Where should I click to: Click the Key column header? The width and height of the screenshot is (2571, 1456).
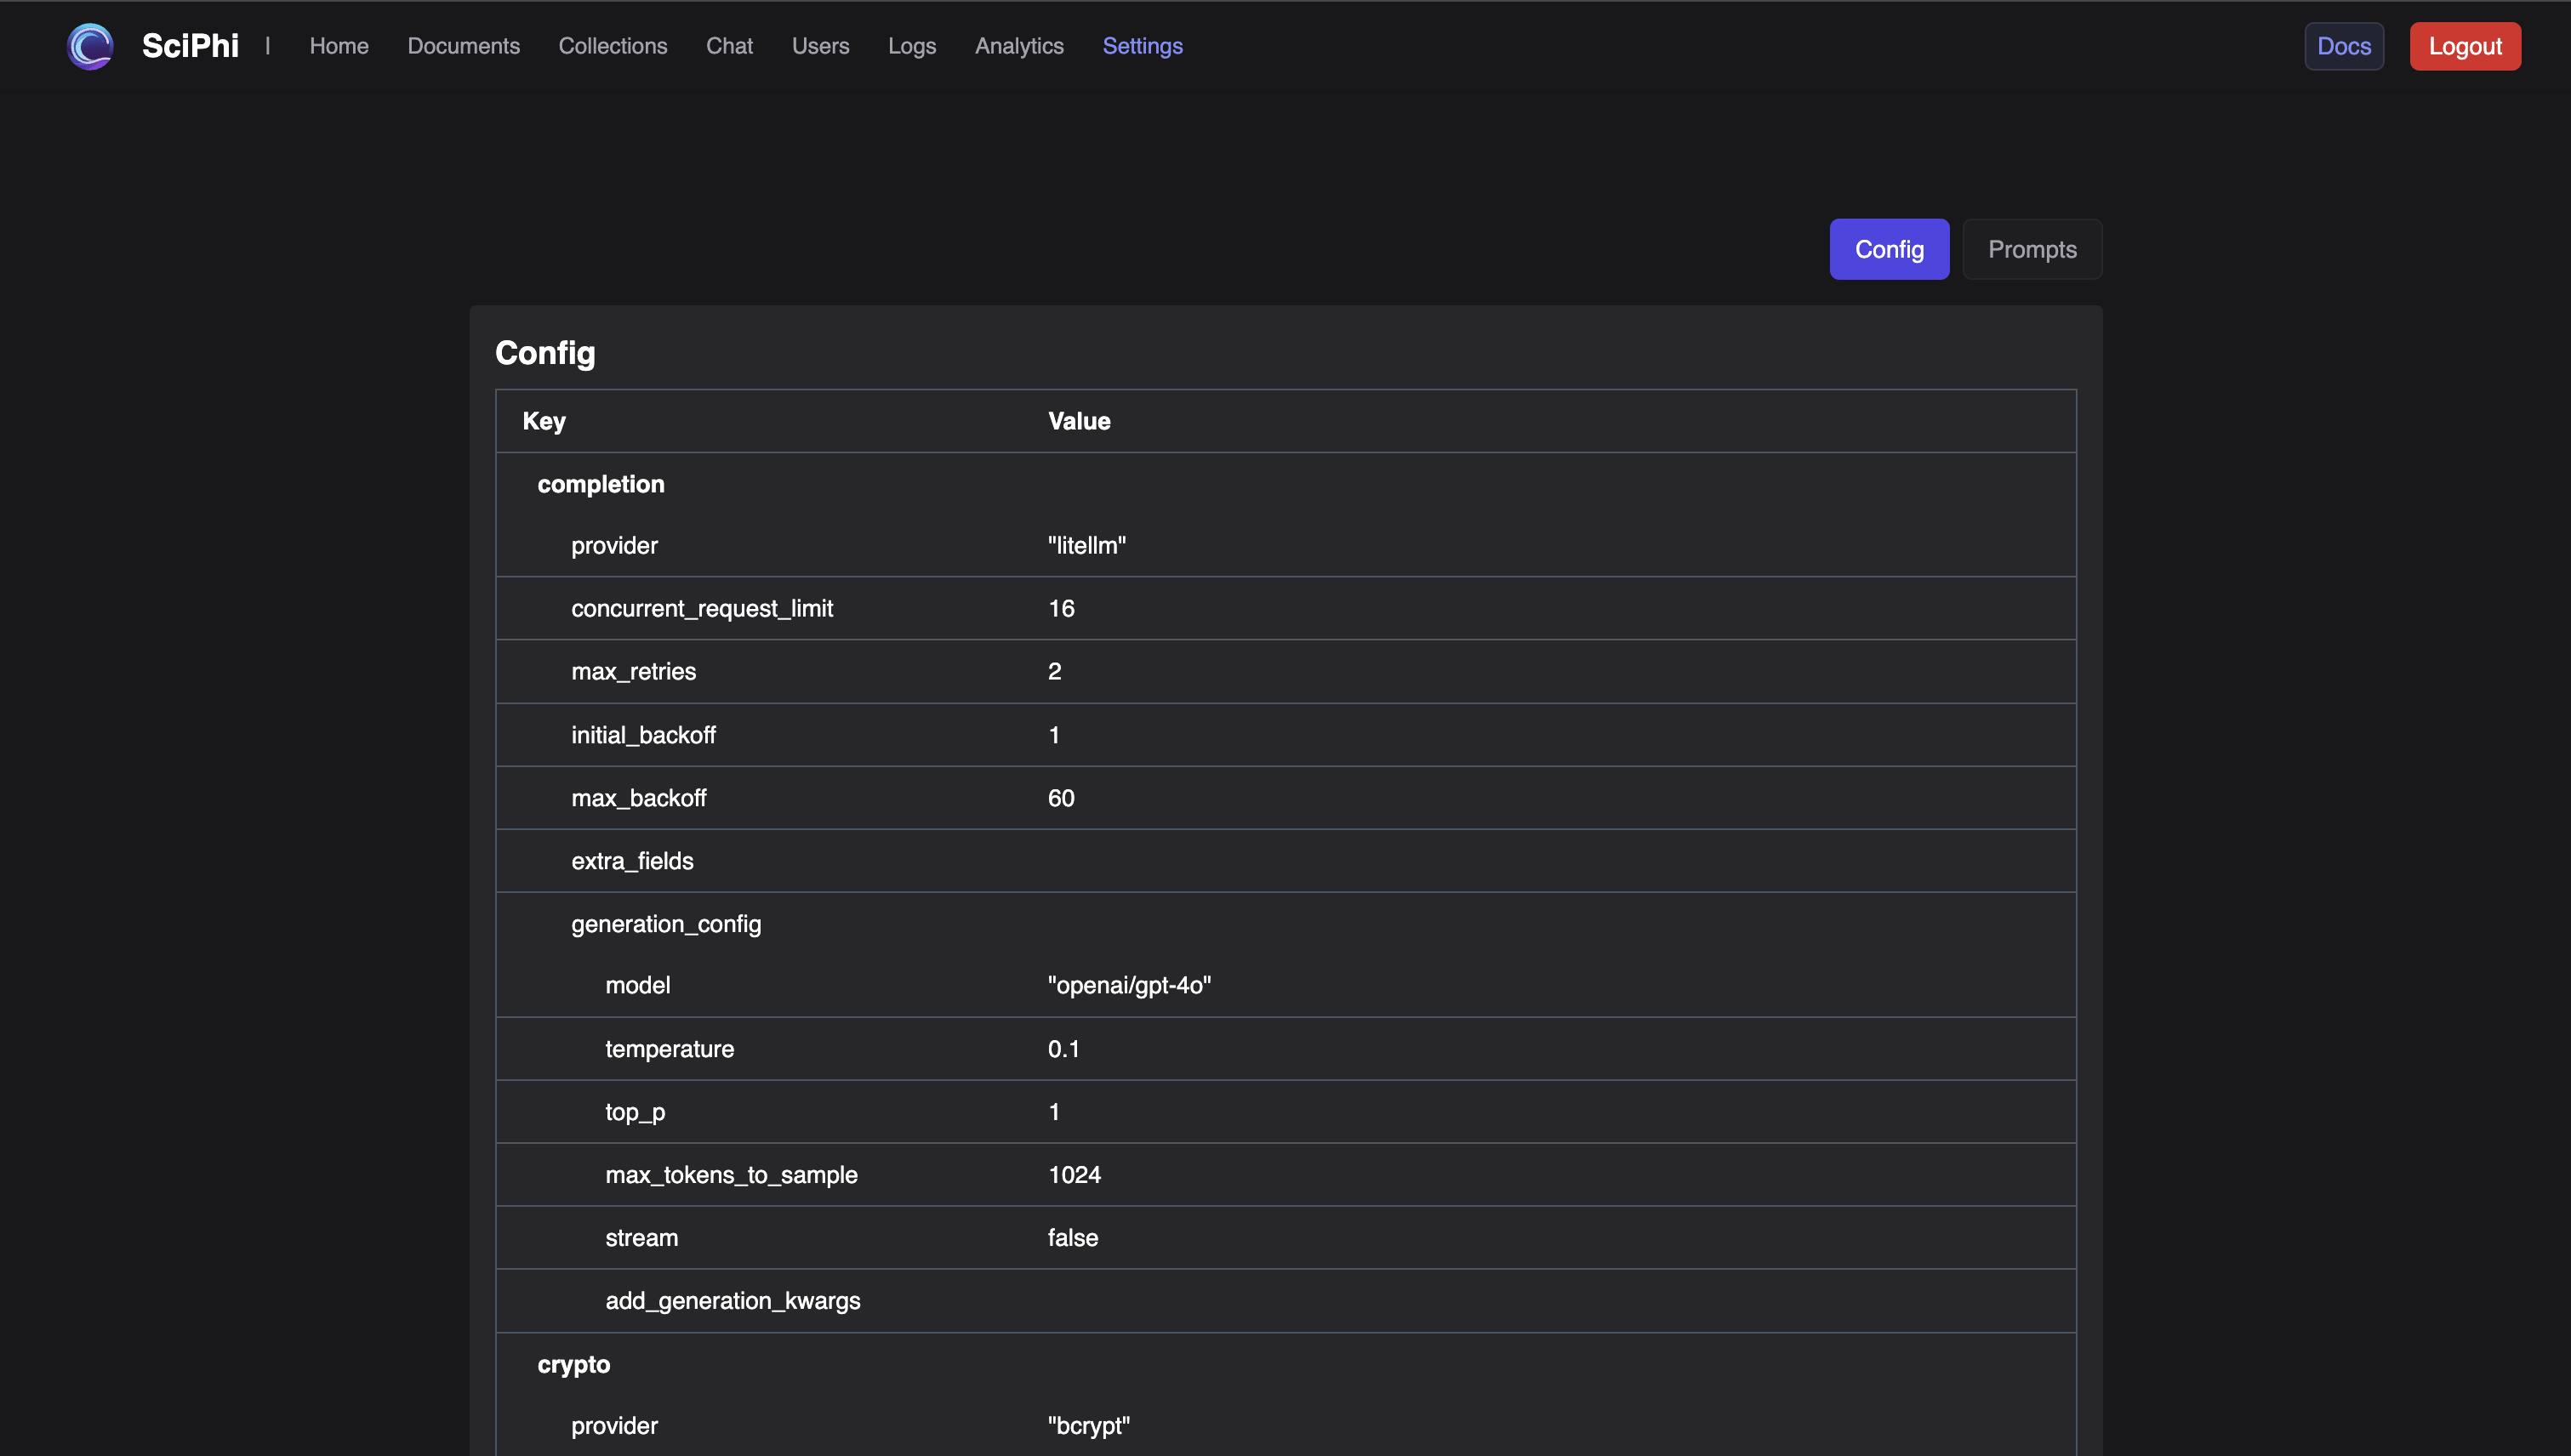544,421
